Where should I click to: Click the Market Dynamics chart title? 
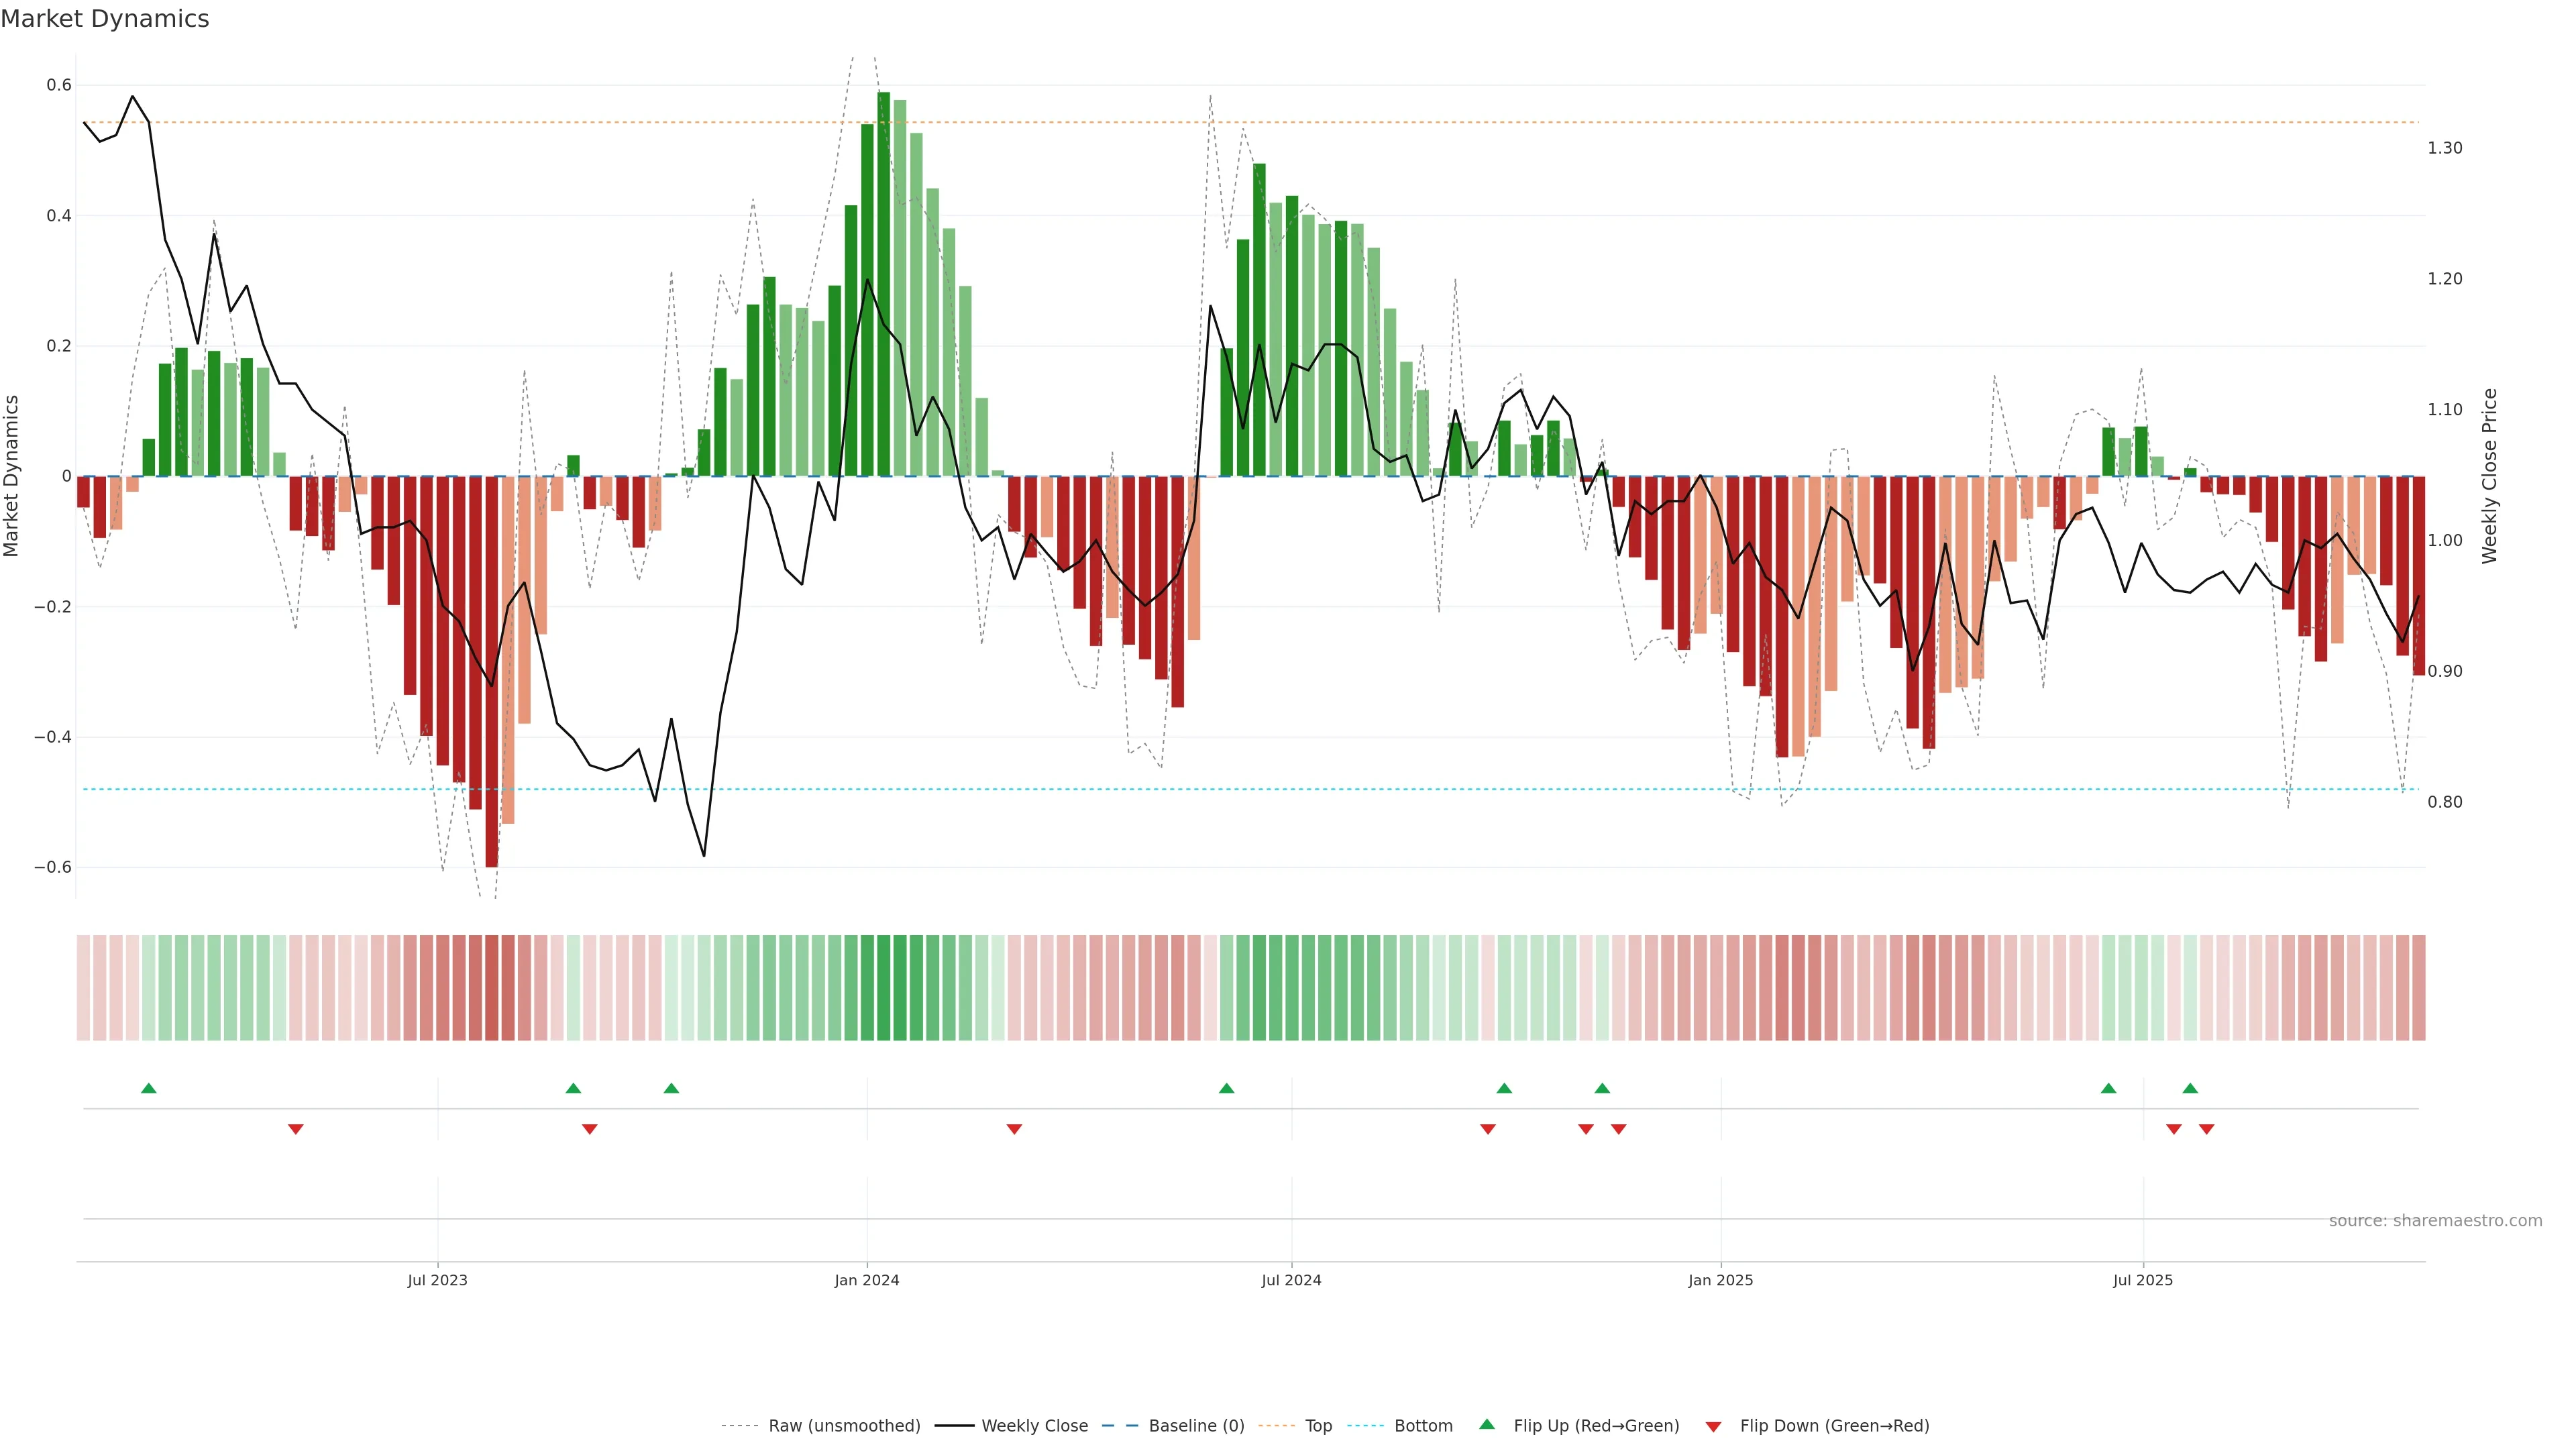[105, 19]
